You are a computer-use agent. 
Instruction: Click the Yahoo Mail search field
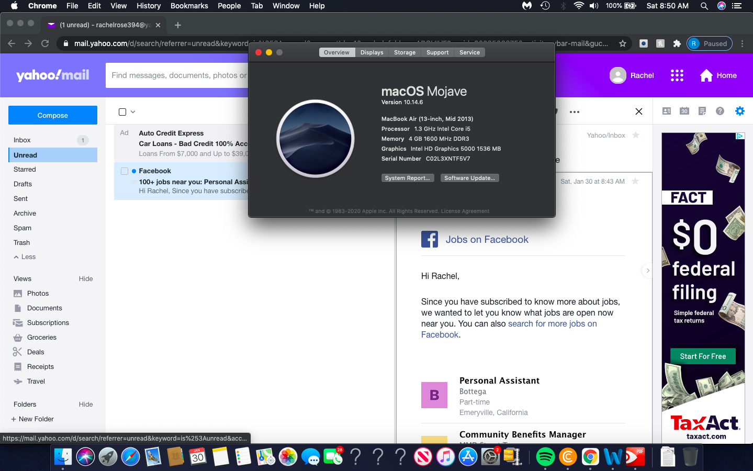[177, 75]
